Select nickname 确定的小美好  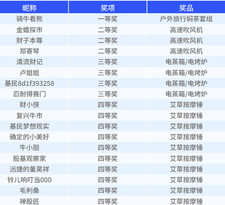click(x=29, y=137)
